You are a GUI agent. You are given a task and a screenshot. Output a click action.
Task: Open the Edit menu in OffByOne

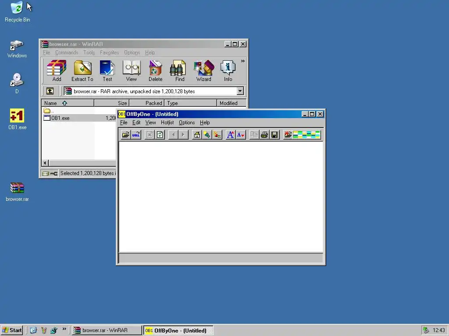(x=136, y=122)
